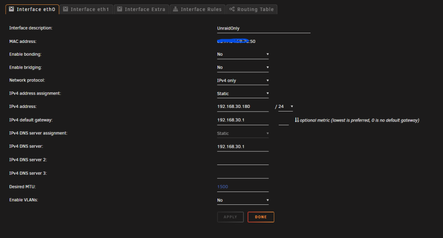Click the optional gateway metric field

pyautogui.click(x=284, y=120)
